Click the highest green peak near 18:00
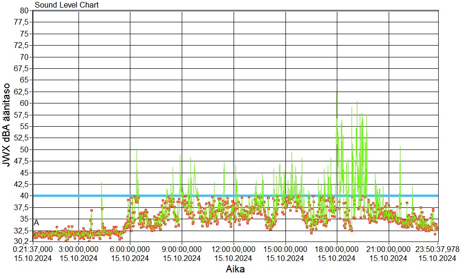This screenshot has width=471, height=279. click(337, 93)
